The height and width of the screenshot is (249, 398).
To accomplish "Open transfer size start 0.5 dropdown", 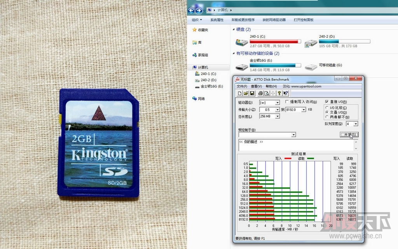I will pos(278,110).
